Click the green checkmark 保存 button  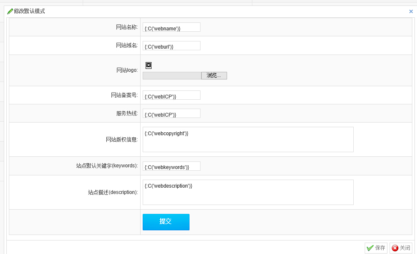376,248
